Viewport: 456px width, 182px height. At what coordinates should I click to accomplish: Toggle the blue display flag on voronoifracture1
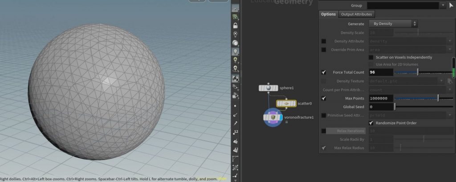click(281, 117)
